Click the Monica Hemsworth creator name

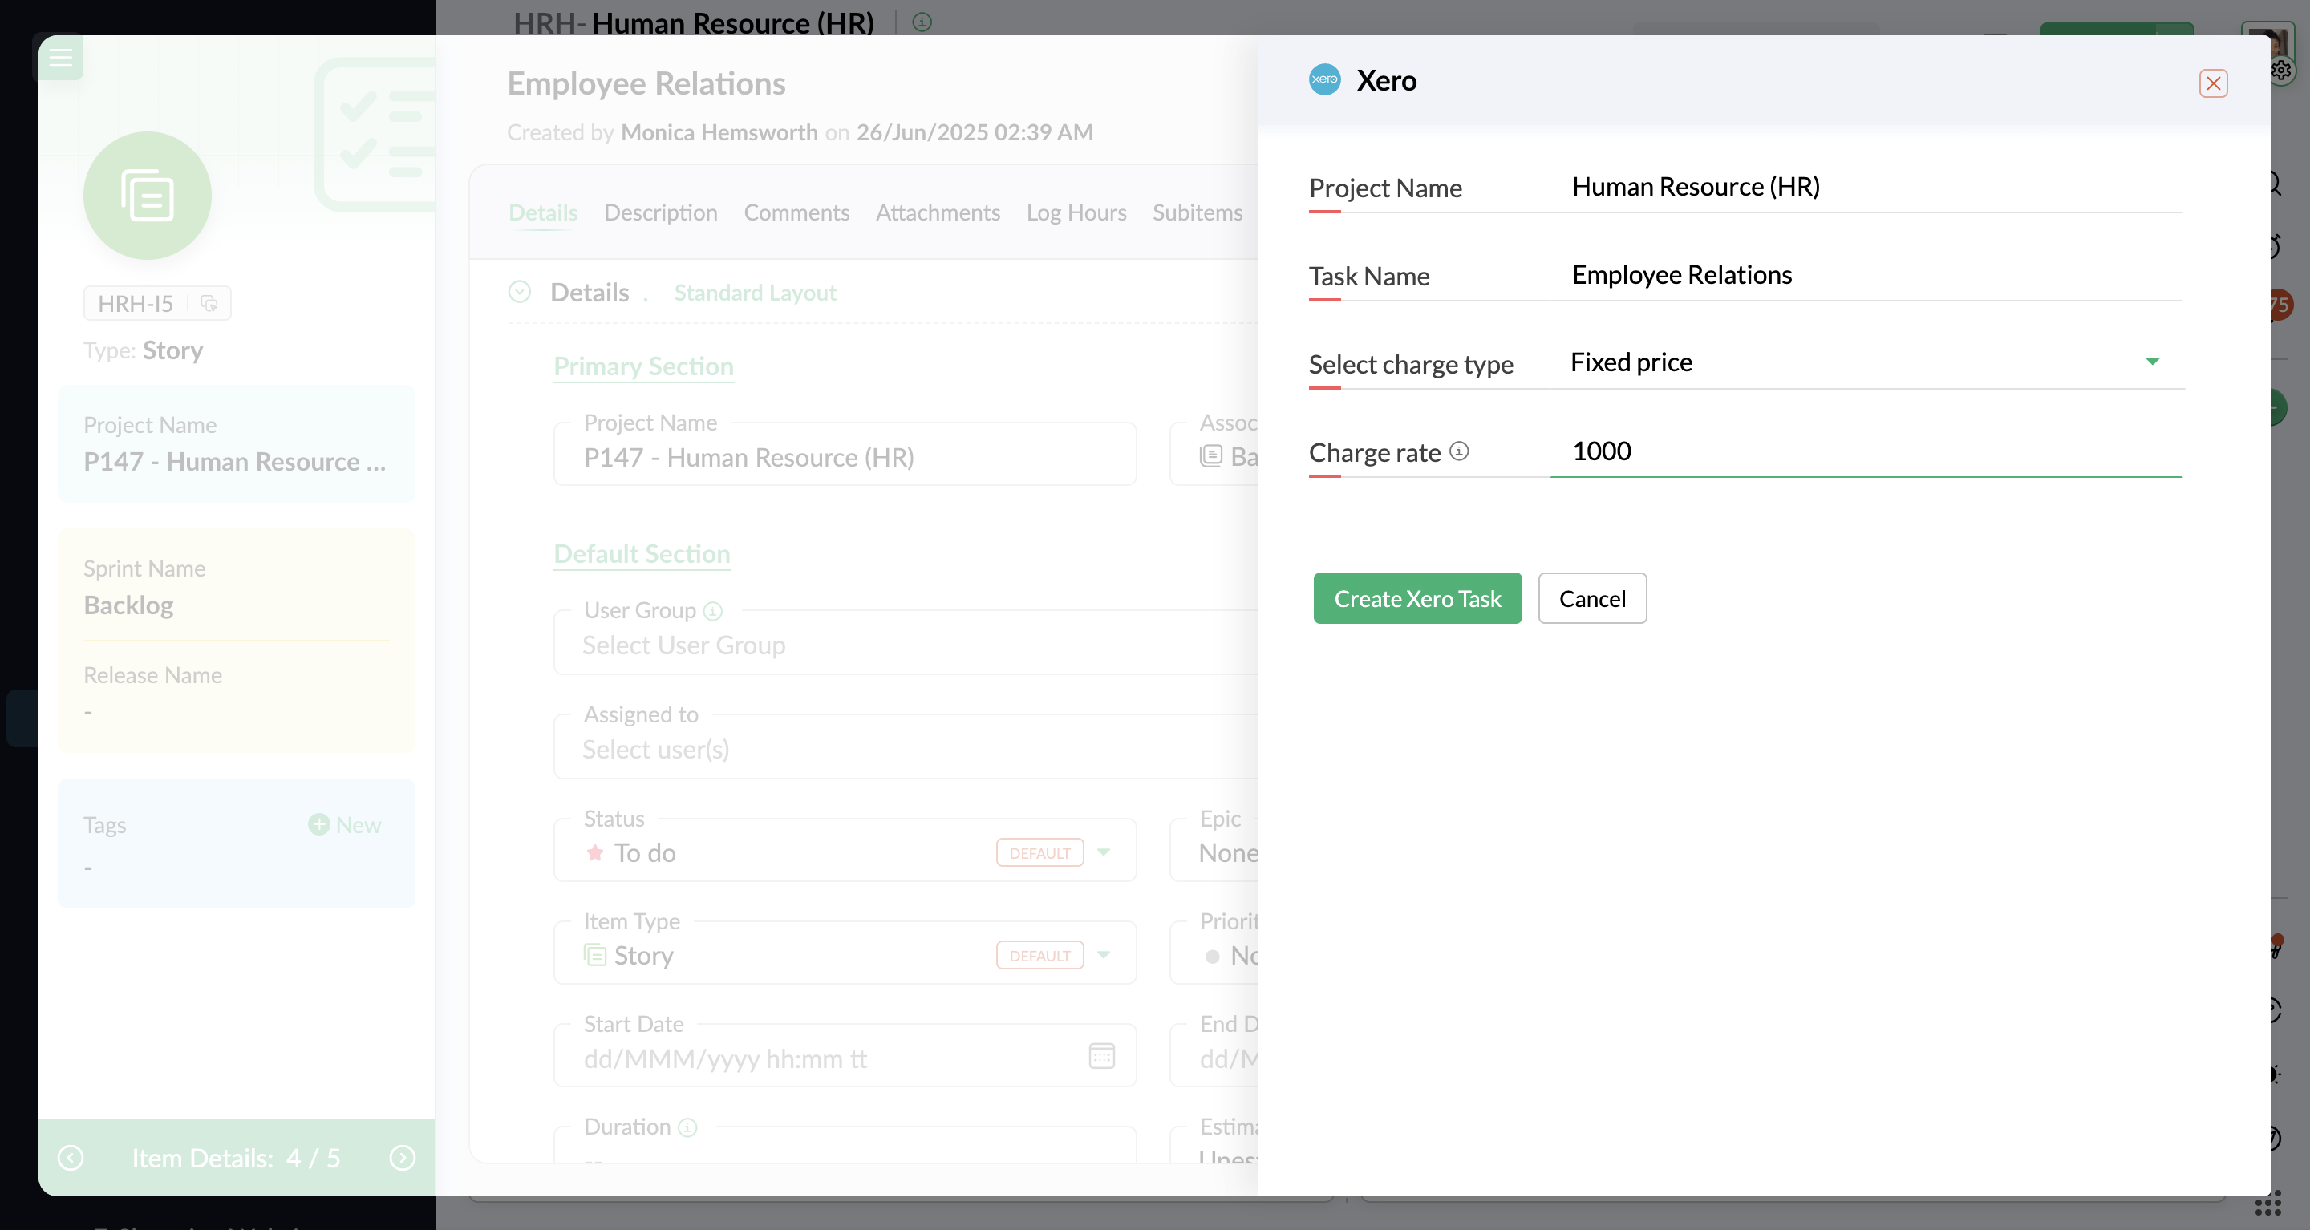719,132
